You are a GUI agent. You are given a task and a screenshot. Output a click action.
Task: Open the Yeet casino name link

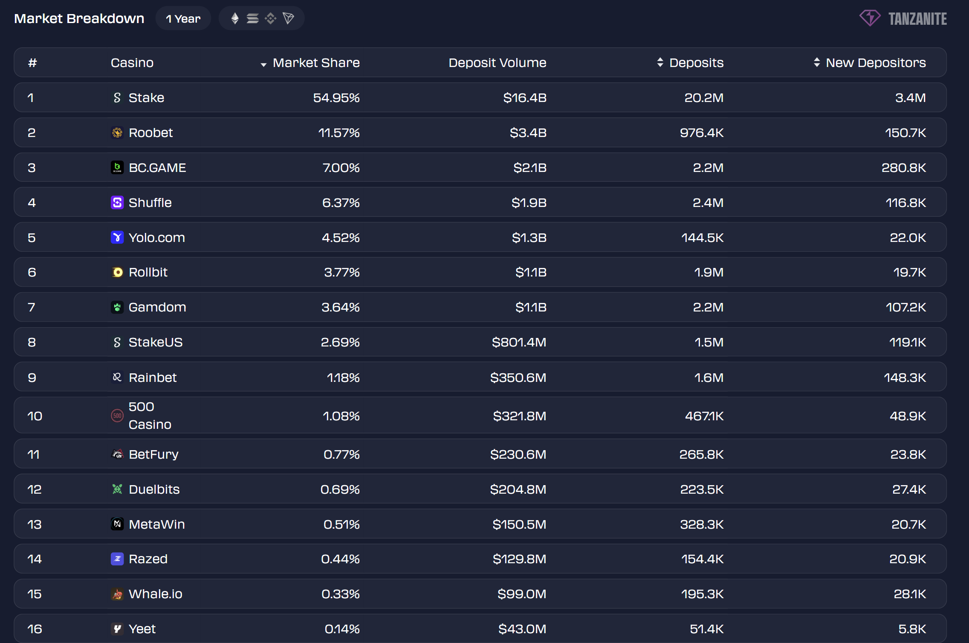point(142,629)
